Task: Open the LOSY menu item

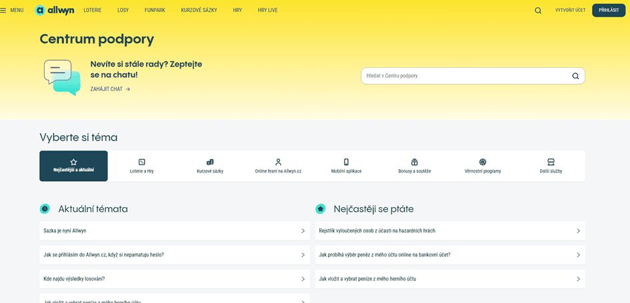Action: (x=123, y=11)
